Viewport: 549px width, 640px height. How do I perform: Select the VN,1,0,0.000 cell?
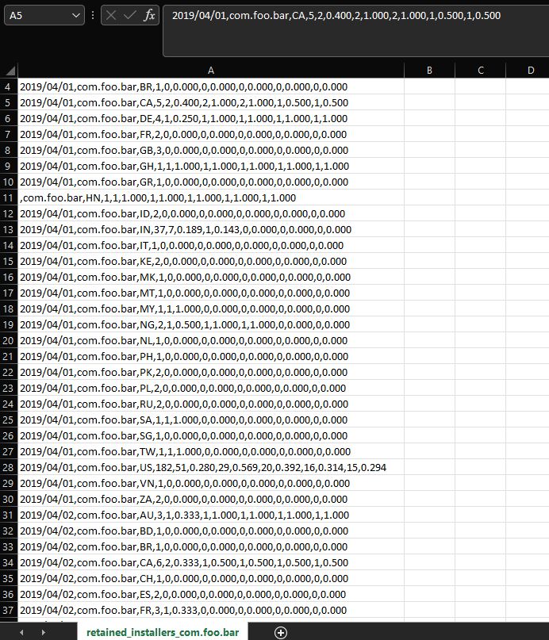[x=211, y=483]
